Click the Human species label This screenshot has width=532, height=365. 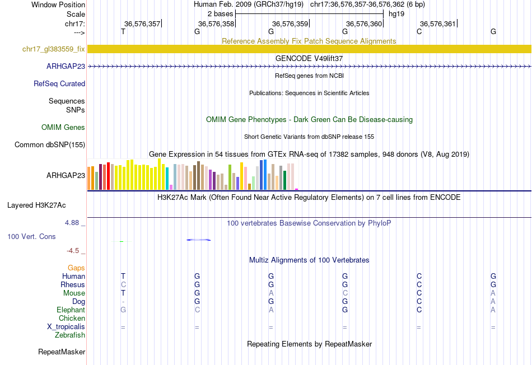pos(73,277)
